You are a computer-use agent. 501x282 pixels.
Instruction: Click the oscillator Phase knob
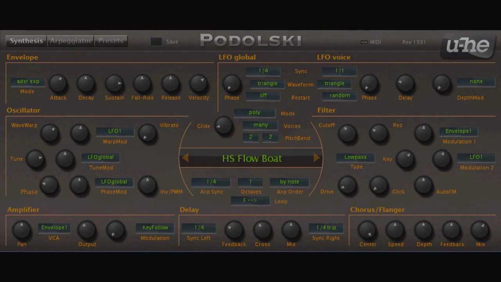point(49,185)
